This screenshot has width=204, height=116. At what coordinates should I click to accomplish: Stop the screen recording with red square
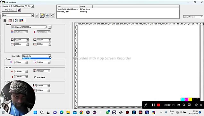pyautogui.click(x=158, y=105)
